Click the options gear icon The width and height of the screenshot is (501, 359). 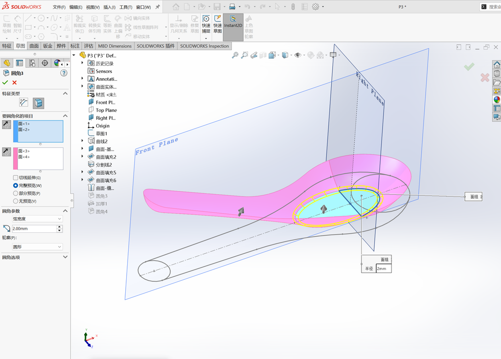pos(316,7)
